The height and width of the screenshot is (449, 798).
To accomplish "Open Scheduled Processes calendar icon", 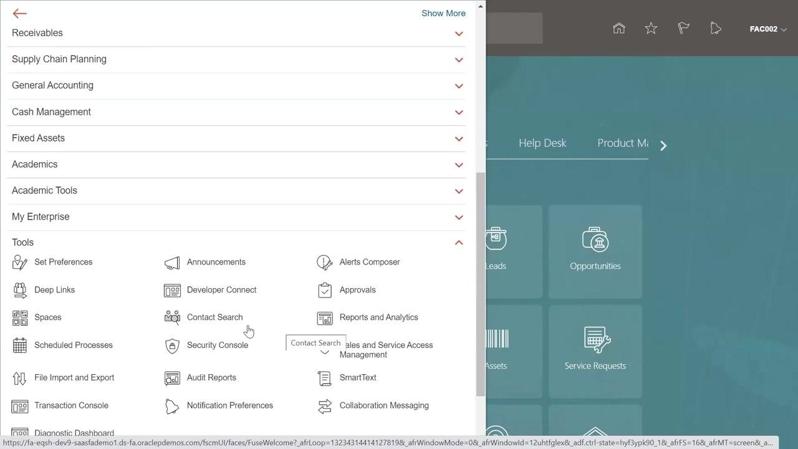I will click(20, 345).
